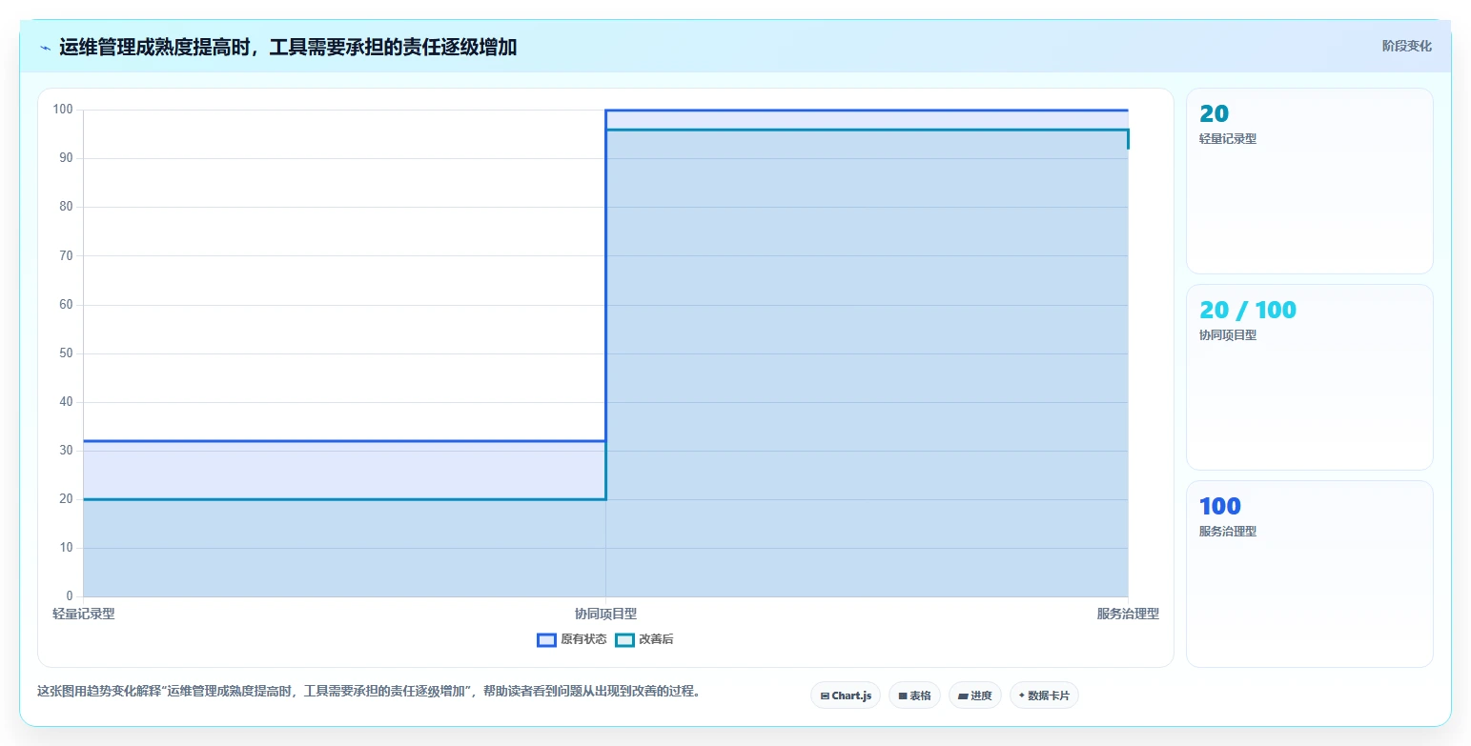
Task: Open the 轻量记录型 card showing 20
Action: coord(1310,181)
